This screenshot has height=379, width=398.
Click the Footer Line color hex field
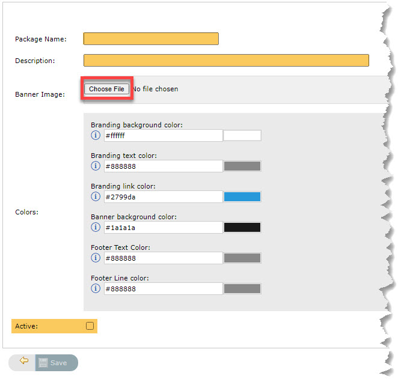pyautogui.click(x=163, y=289)
